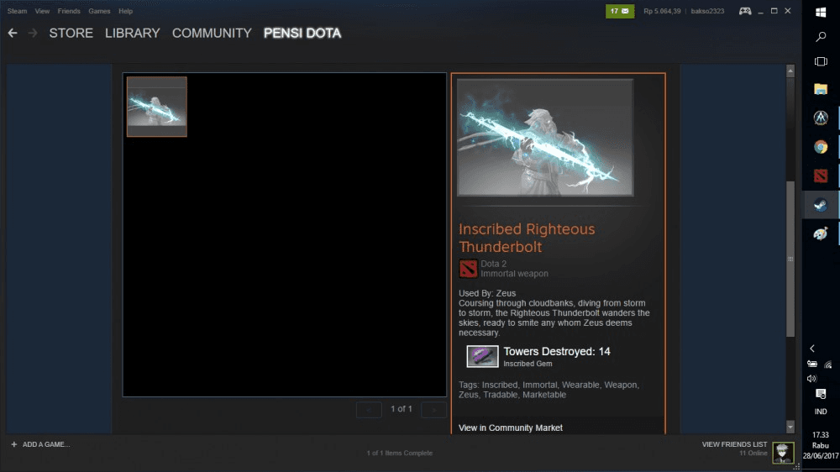Screen dimensions: 840x472
Task: Open Paint from the taskbar
Action: pos(820,233)
